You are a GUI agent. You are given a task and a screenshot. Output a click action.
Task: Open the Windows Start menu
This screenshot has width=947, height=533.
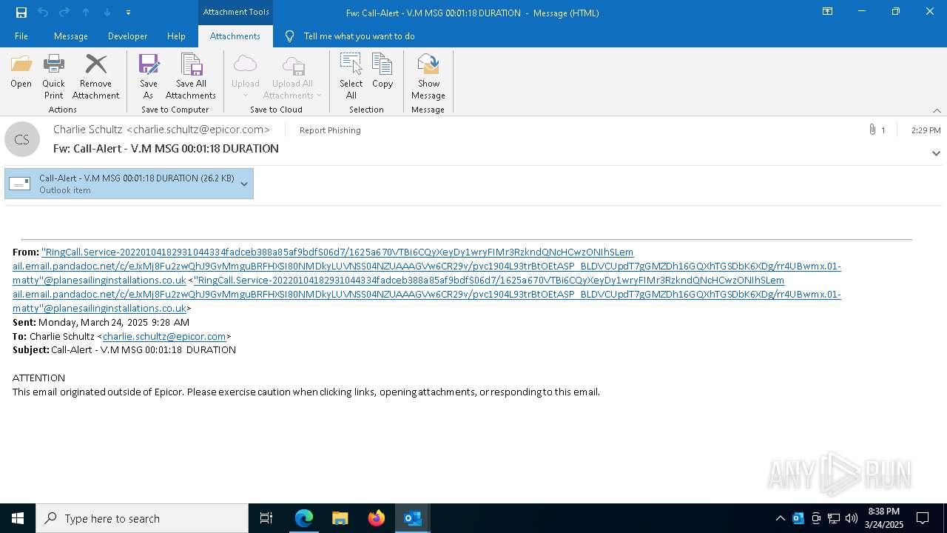(x=18, y=518)
